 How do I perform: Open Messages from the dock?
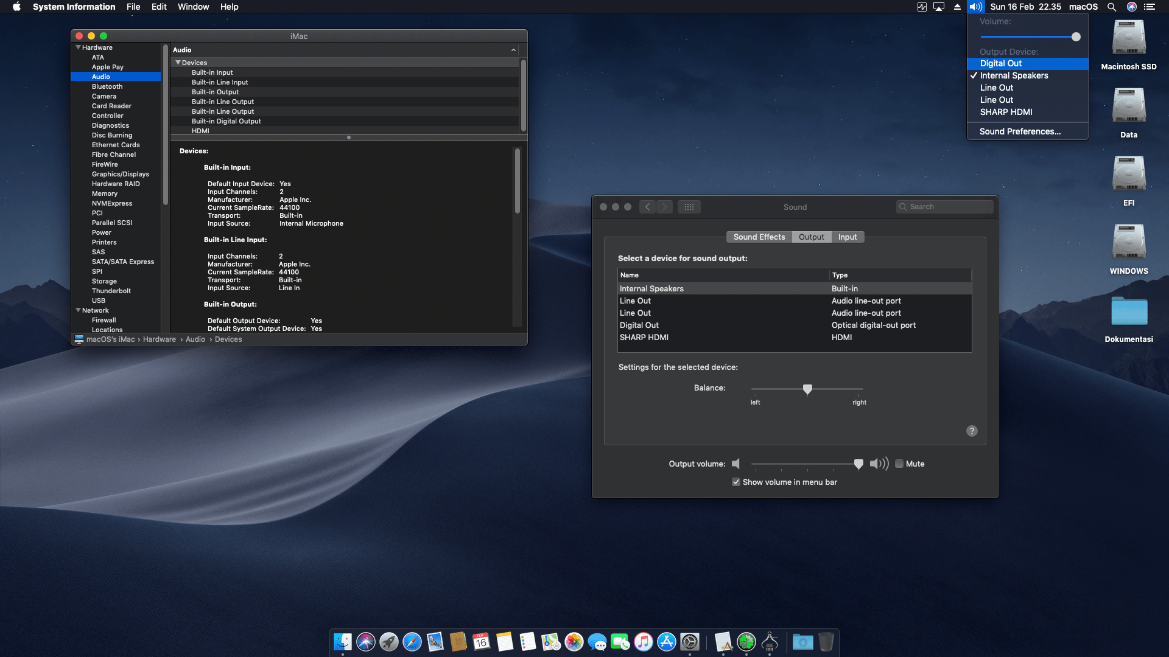pyautogui.click(x=597, y=642)
